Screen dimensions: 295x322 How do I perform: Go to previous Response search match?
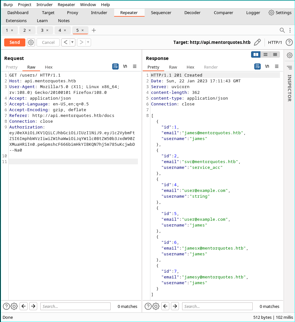(165, 306)
